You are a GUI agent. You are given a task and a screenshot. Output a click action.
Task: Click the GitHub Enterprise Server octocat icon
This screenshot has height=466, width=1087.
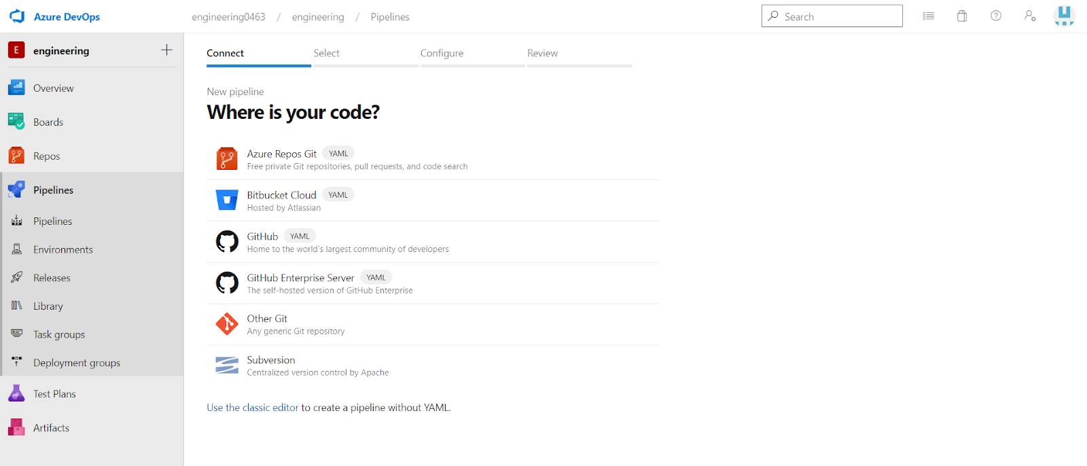pyautogui.click(x=227, y=283)
